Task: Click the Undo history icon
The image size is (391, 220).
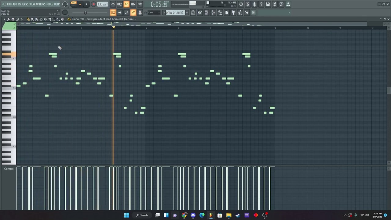Action: (241, 4)
